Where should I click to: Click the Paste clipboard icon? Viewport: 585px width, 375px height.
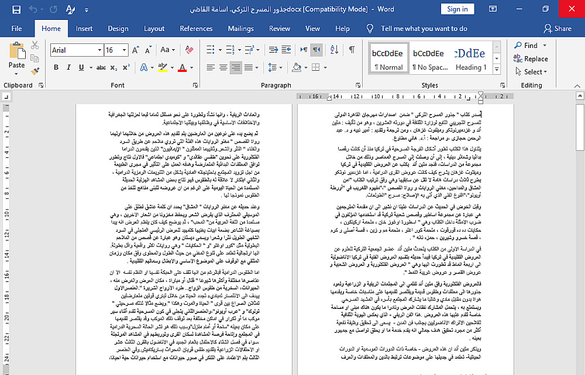click(16, 50)
